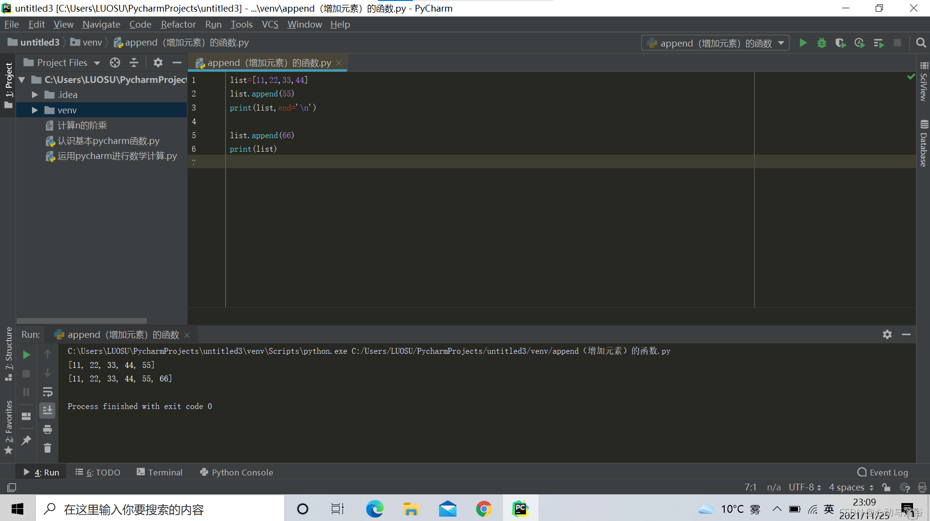Open the run configuration dropdown
Viewport: 930px width, 521px height.
point(715,43)
